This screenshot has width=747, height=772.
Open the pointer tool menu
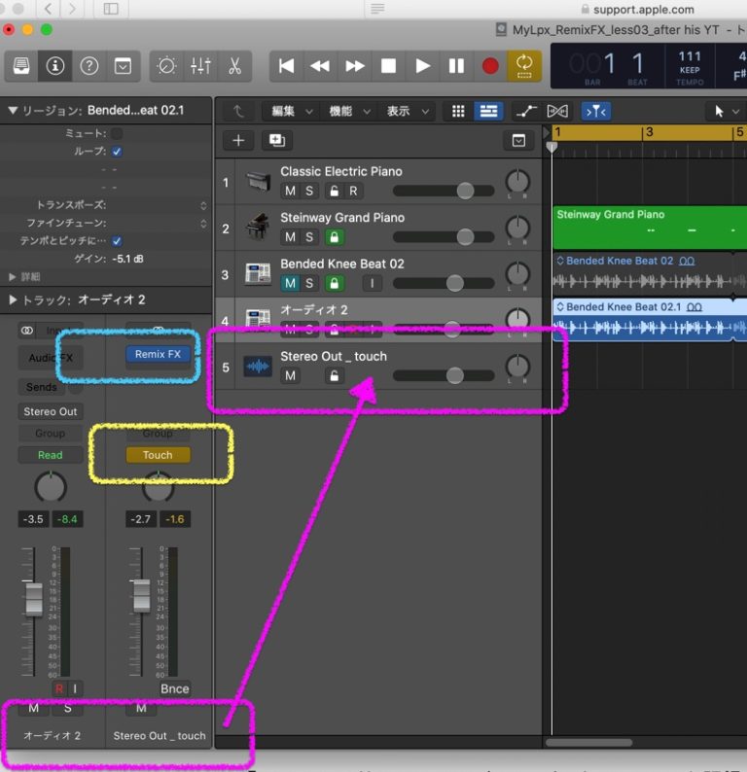[727, 111]
